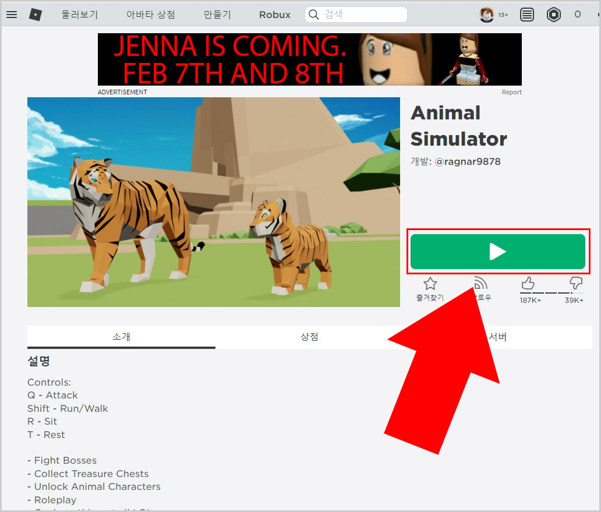Open developer @ragnar9878 profile link
Image resolution: width=601 pixels, height=512 pixels.
tap(467, 161)
